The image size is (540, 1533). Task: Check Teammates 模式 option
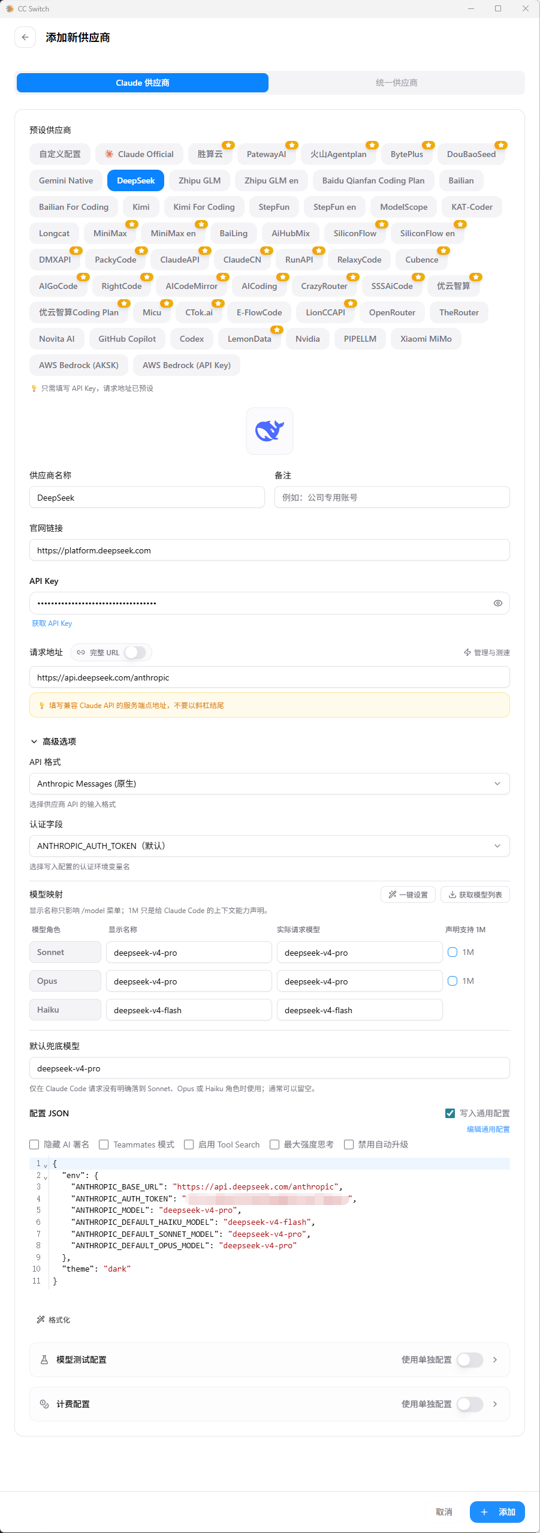(104, 1145)
